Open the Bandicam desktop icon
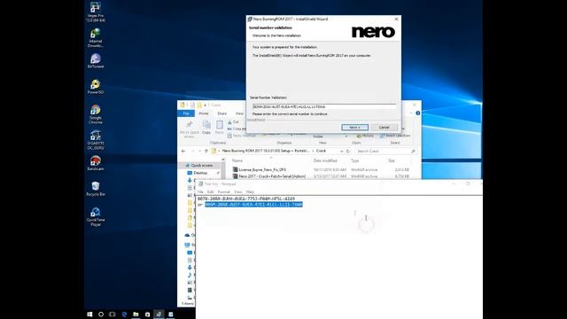Viewport: 567px width, 319px height. point(96,163)
